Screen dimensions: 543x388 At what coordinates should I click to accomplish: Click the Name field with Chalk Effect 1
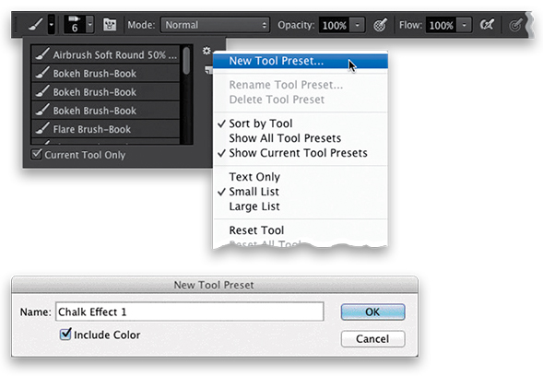coord(190,312)
